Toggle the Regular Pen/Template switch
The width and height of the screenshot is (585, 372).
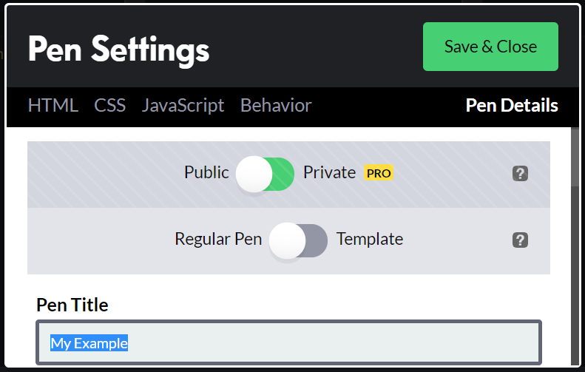[298, 240]
